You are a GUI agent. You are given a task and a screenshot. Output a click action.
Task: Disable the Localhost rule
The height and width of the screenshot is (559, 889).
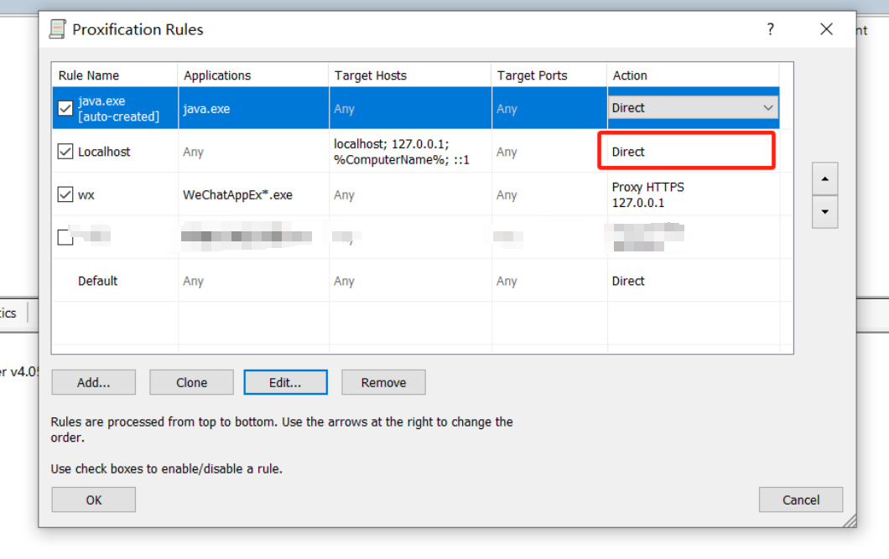click(x=65, y=152)
